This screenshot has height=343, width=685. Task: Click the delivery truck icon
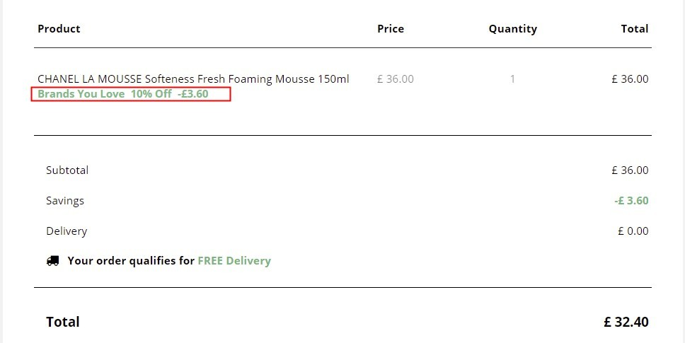(53, 261)
